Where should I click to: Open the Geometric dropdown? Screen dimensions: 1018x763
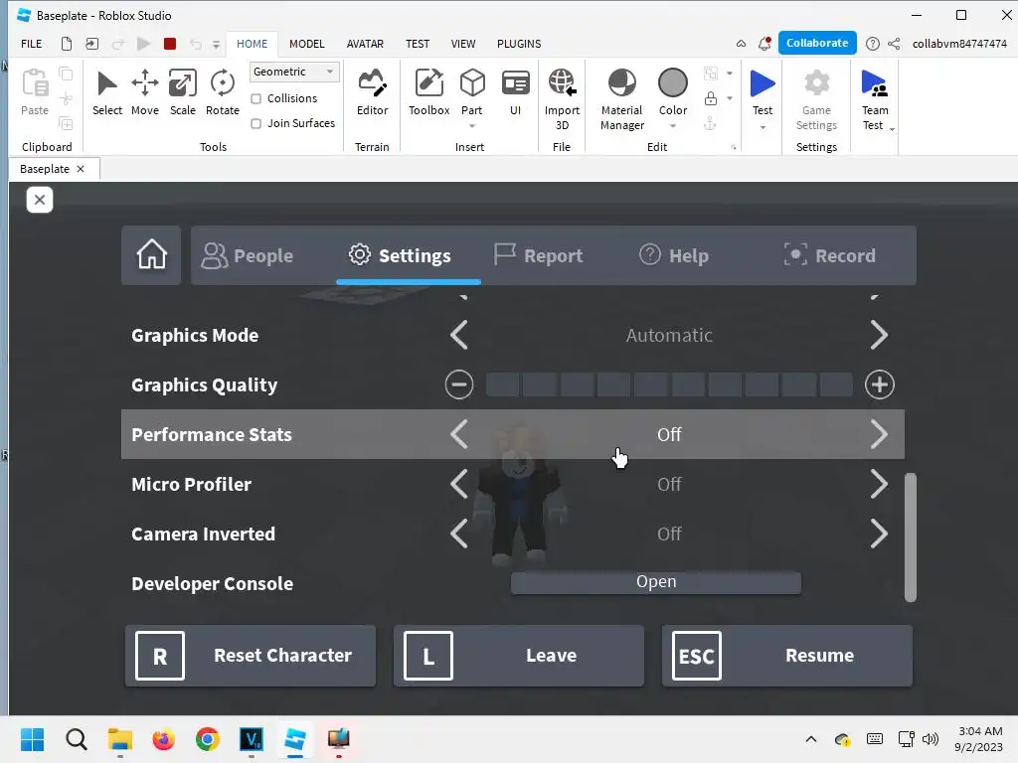point(294,72)
